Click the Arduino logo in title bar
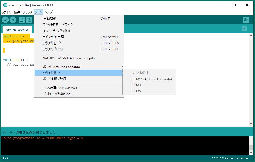The height and width of the screenshot is (162, 255). coord(5,5)
